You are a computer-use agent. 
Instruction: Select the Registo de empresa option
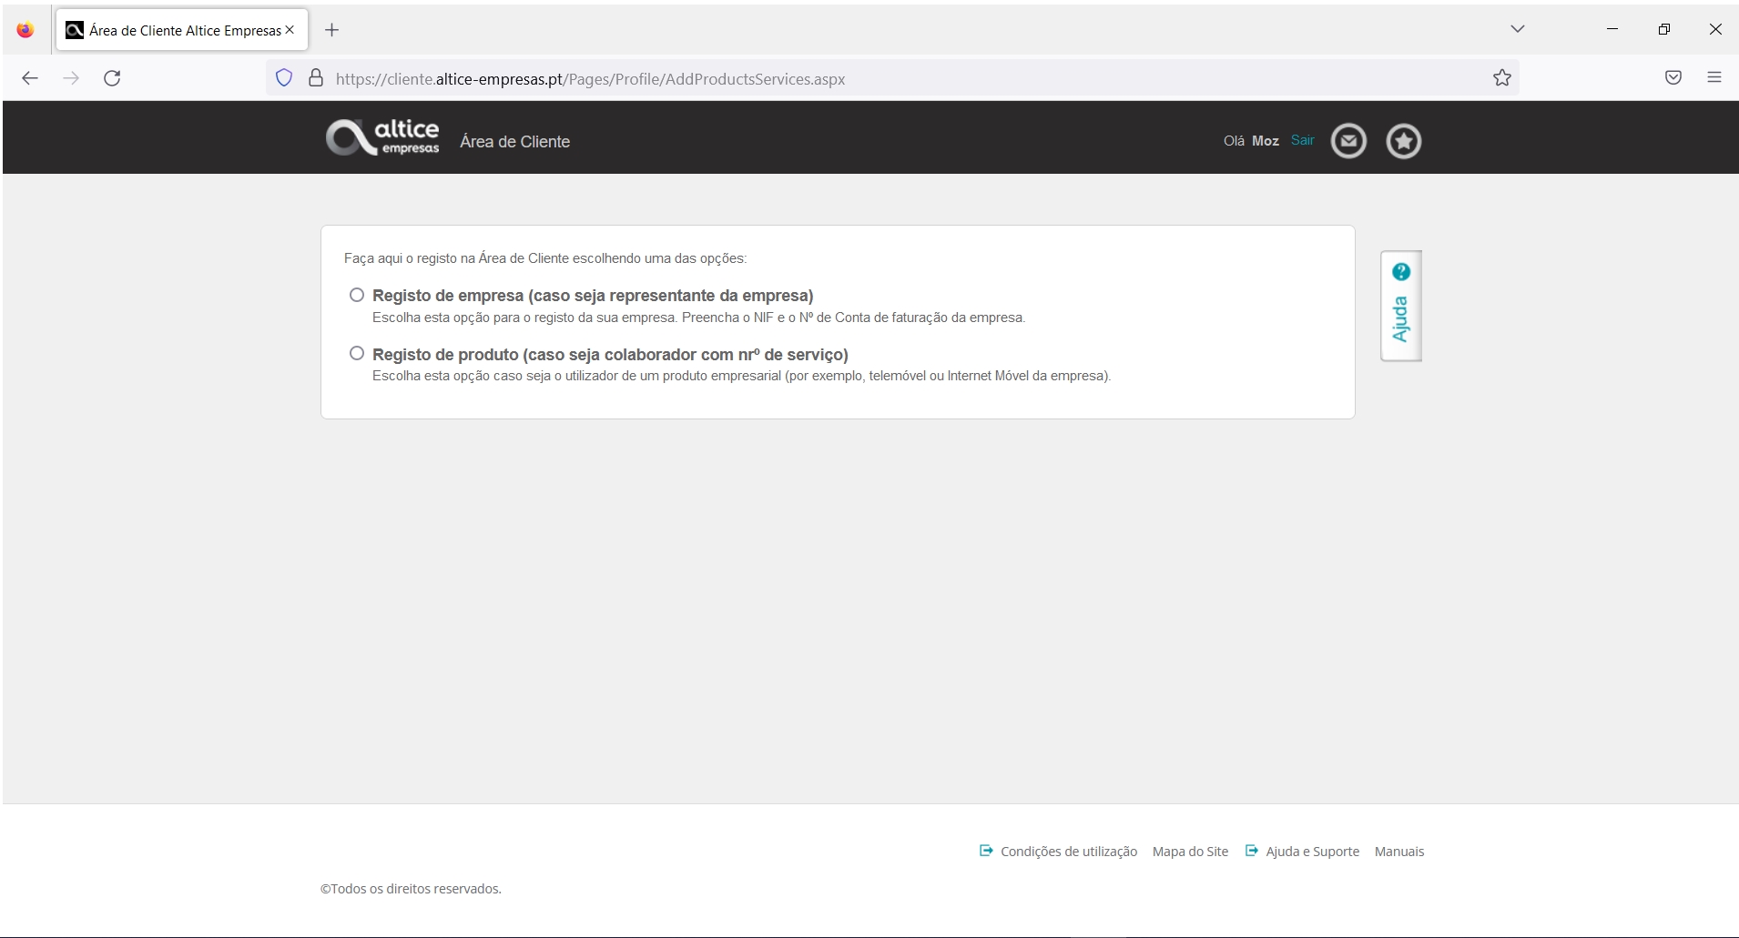tap(356, 295)
